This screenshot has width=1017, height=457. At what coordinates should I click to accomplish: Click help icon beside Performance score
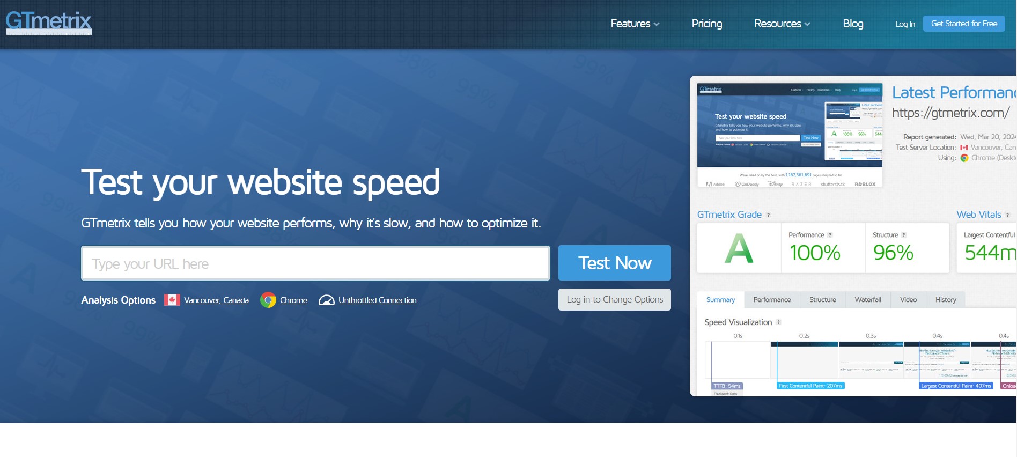[x=830, y=235]
